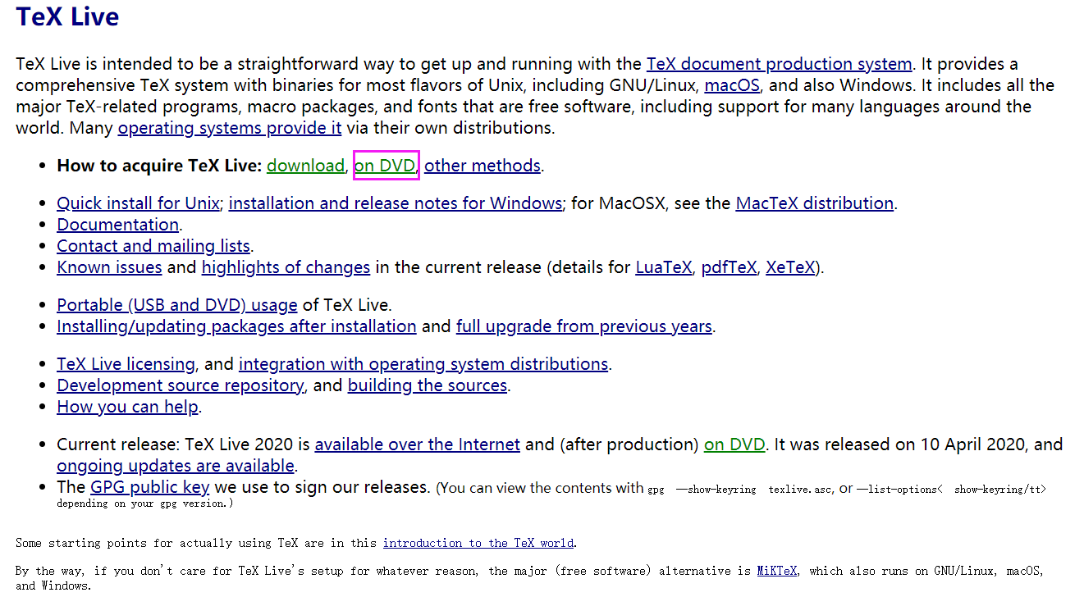Click full upgrade from previous years
Image resolution: width=1084 pixels, height=597 pixels.
(583, 326)
